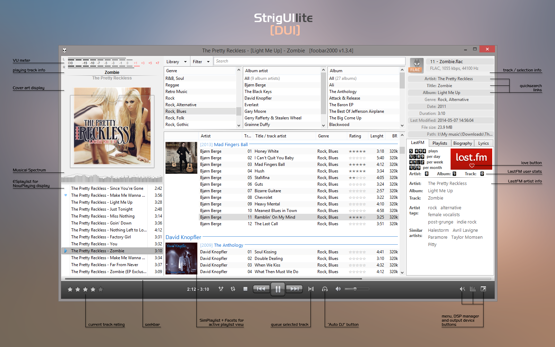Open the Avril Lavigne similar artist link
This screenshot has width=555, height=347.
[465, 230]
